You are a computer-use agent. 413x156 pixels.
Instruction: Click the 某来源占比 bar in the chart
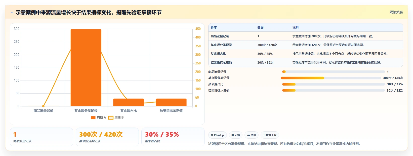tap(129, 102)
